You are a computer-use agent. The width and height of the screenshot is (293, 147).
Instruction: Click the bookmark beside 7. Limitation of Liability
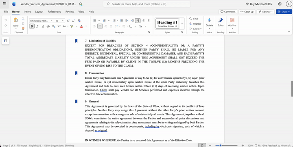[x=76, y=41]
